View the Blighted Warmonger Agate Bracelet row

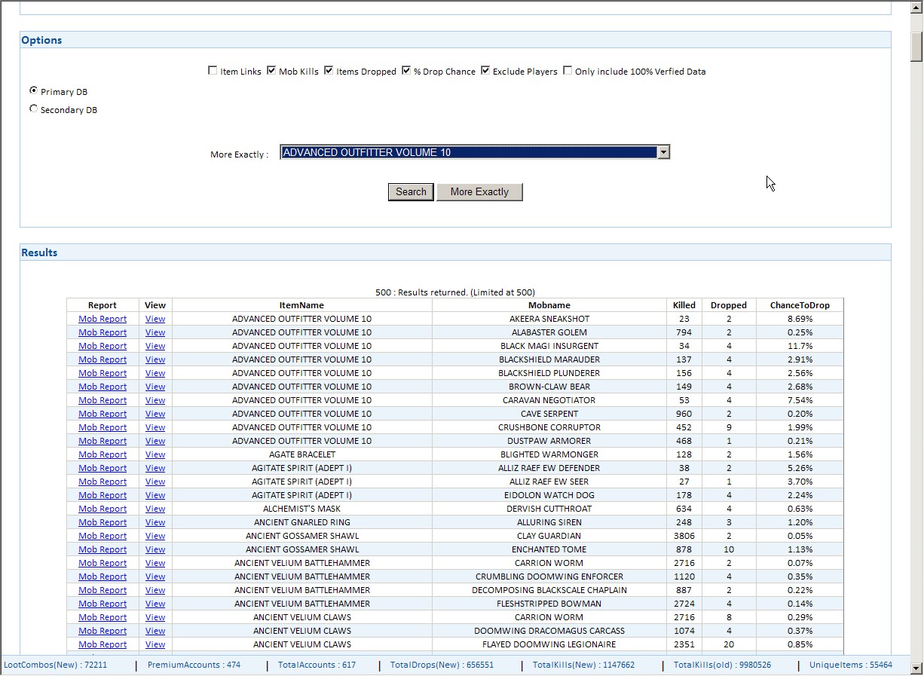coord(155,454)
